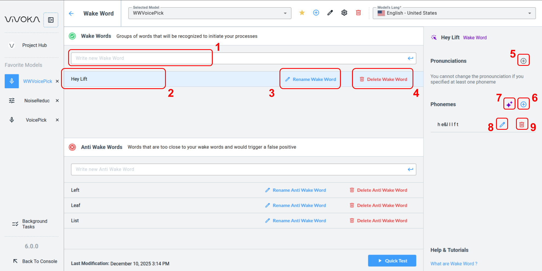
Task: Delete the 'List' anti wake word
Action: 378,221
